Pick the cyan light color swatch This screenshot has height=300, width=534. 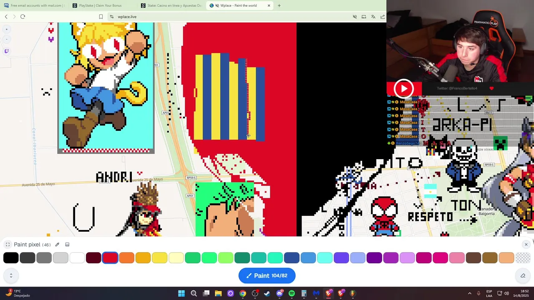(325, 258)
